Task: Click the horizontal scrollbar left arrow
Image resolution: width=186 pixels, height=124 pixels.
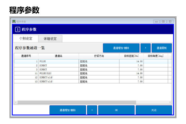Action: pos(16,102)
